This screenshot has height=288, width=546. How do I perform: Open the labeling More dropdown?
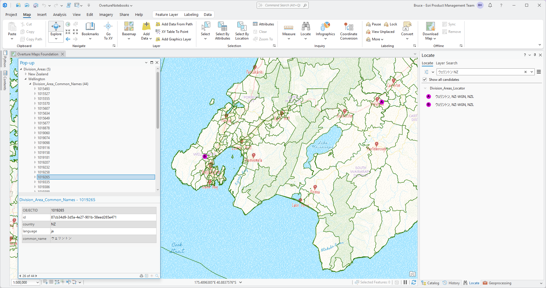(x=374, y=39)
